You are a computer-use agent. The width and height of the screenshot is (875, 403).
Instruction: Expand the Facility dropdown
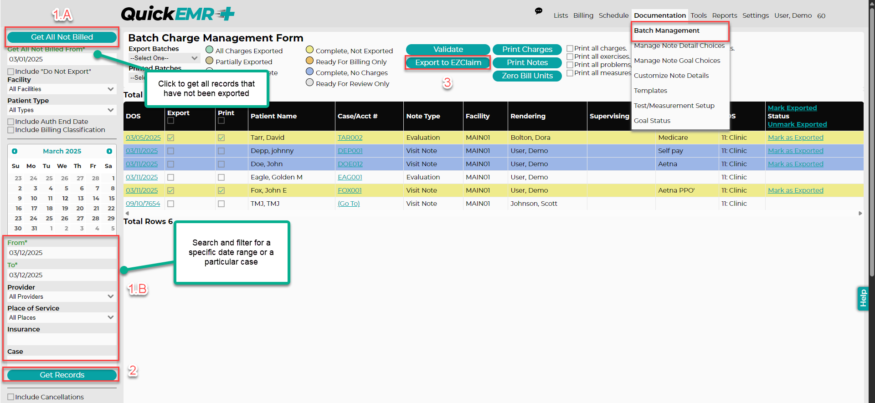[x=62, y=89]
